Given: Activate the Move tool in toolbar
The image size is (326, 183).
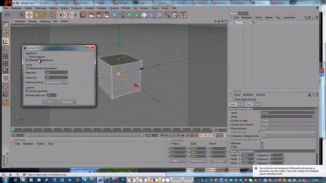Looking at the screenshot, I should coord(29,15).
